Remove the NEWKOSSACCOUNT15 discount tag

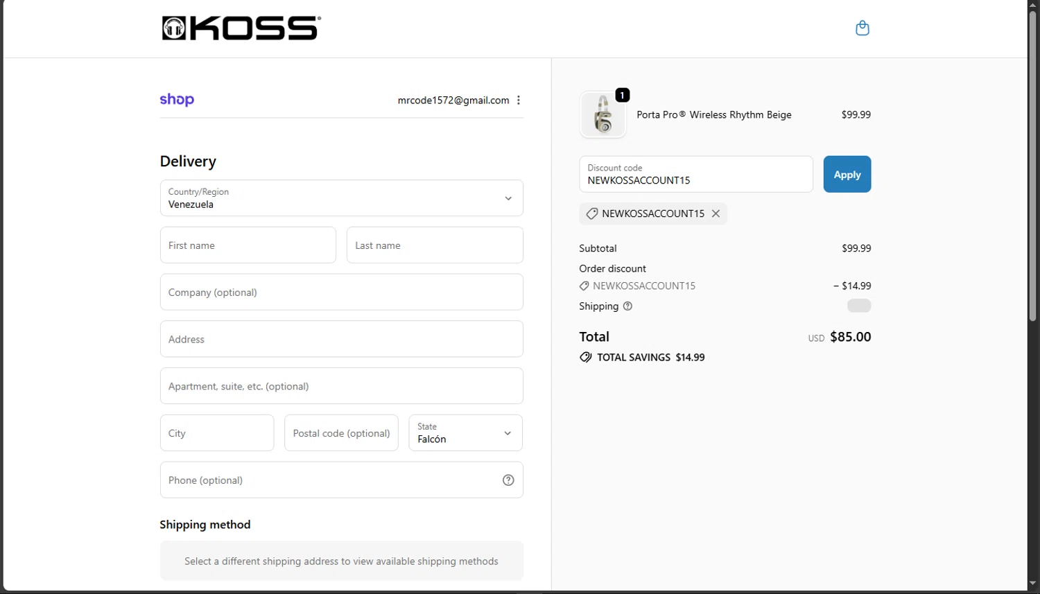point(716,213)
